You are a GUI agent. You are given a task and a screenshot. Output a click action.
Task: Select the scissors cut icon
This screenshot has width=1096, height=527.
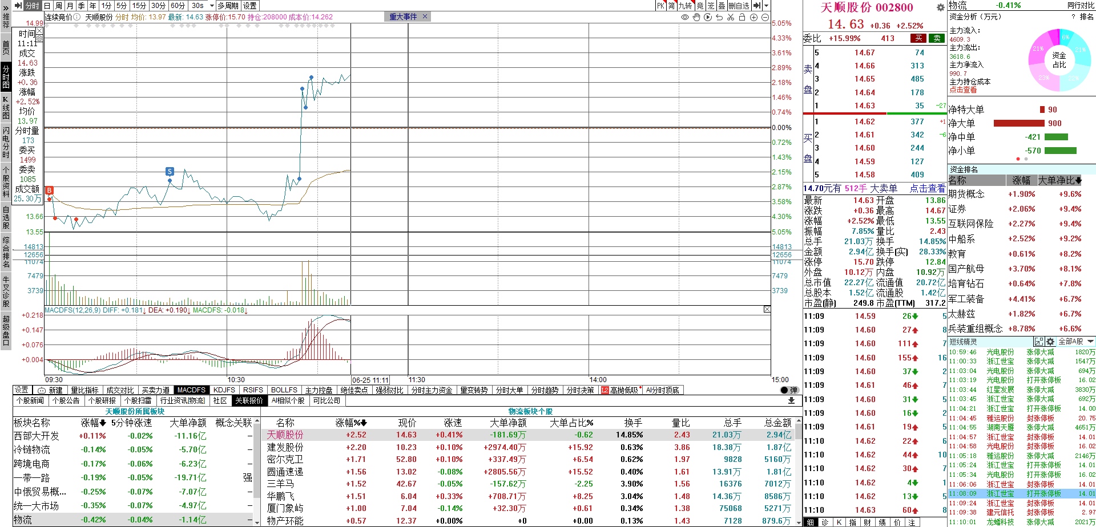(731, 17)
